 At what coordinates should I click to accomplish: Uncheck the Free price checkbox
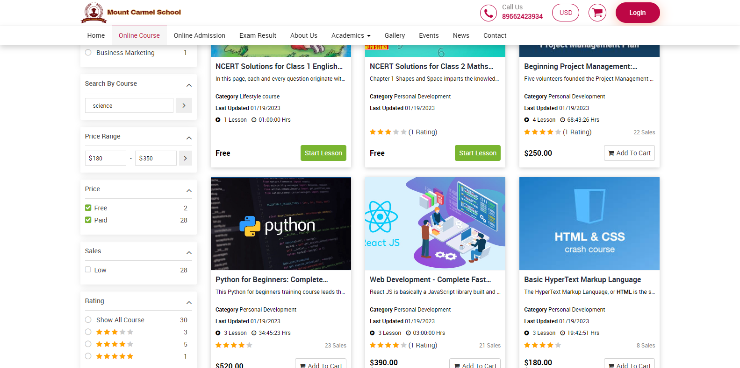click(88, 208)
